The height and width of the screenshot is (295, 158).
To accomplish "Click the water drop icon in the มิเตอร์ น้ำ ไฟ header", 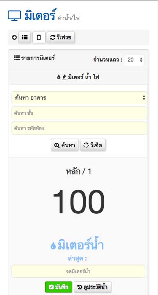I will tap(59, 77).
